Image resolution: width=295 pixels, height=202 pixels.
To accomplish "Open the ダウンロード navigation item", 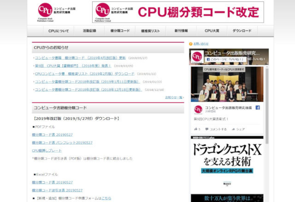I will (242, 31).
